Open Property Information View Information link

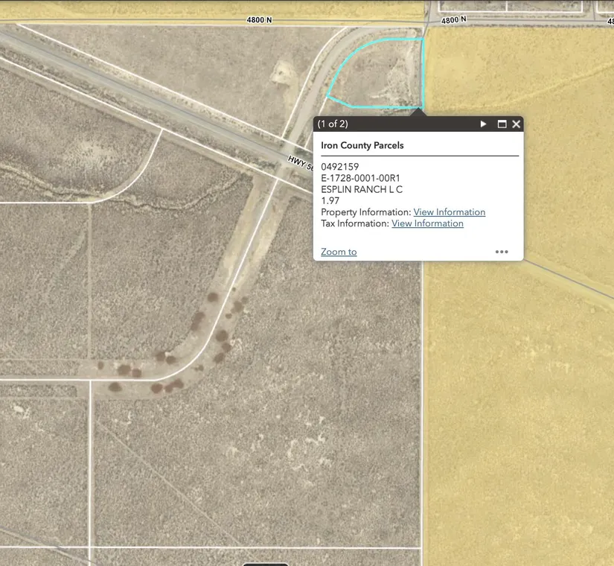coord(449,212)
